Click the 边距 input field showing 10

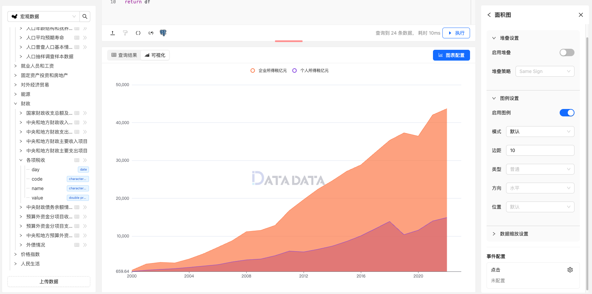click(540, 150)
